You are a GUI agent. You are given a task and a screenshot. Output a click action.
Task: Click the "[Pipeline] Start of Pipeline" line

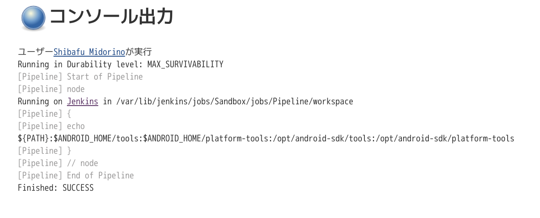point(80,77)
